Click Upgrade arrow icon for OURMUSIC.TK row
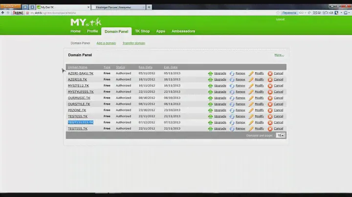 (210, 98)
